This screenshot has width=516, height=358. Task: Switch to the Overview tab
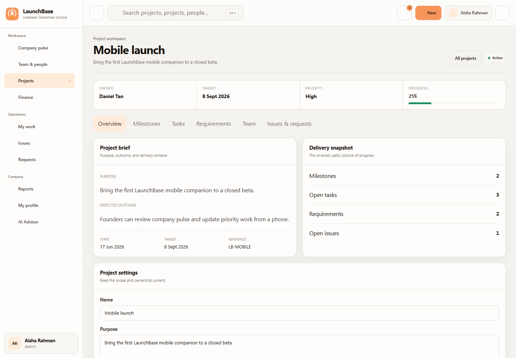coord(110,124)
